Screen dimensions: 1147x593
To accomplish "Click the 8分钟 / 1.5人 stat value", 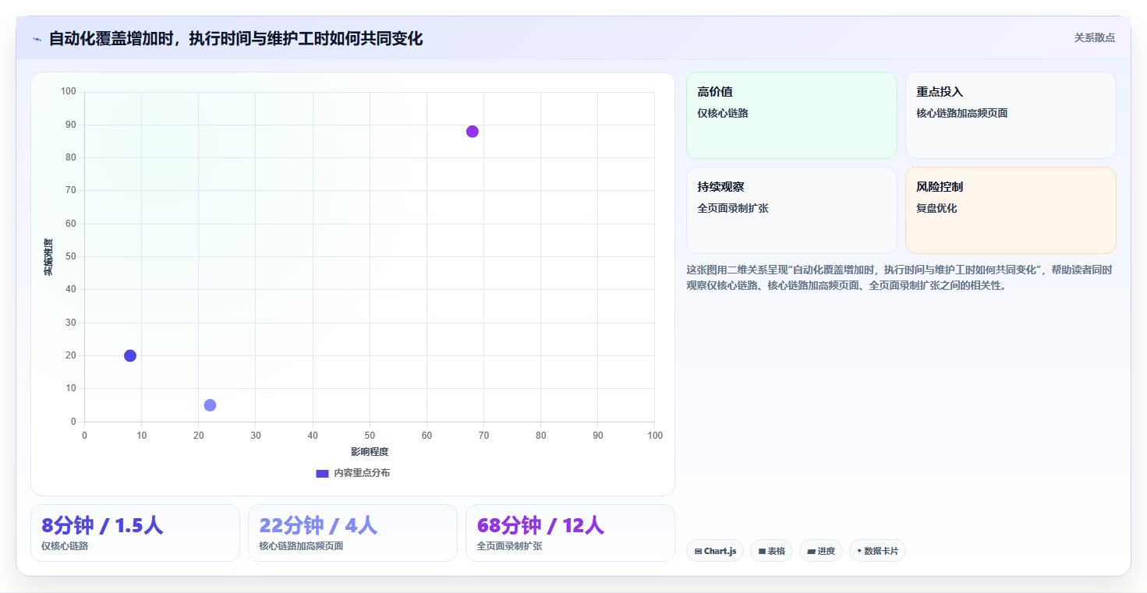I will pyautogui.click(x=102, y=525).
